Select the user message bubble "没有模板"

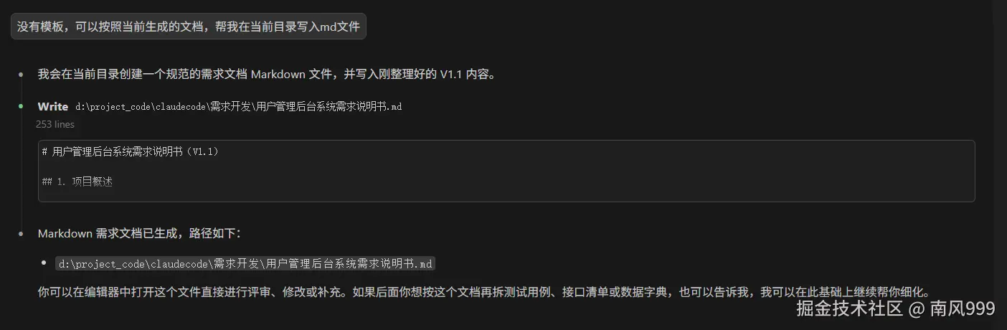tap(189, 26)
